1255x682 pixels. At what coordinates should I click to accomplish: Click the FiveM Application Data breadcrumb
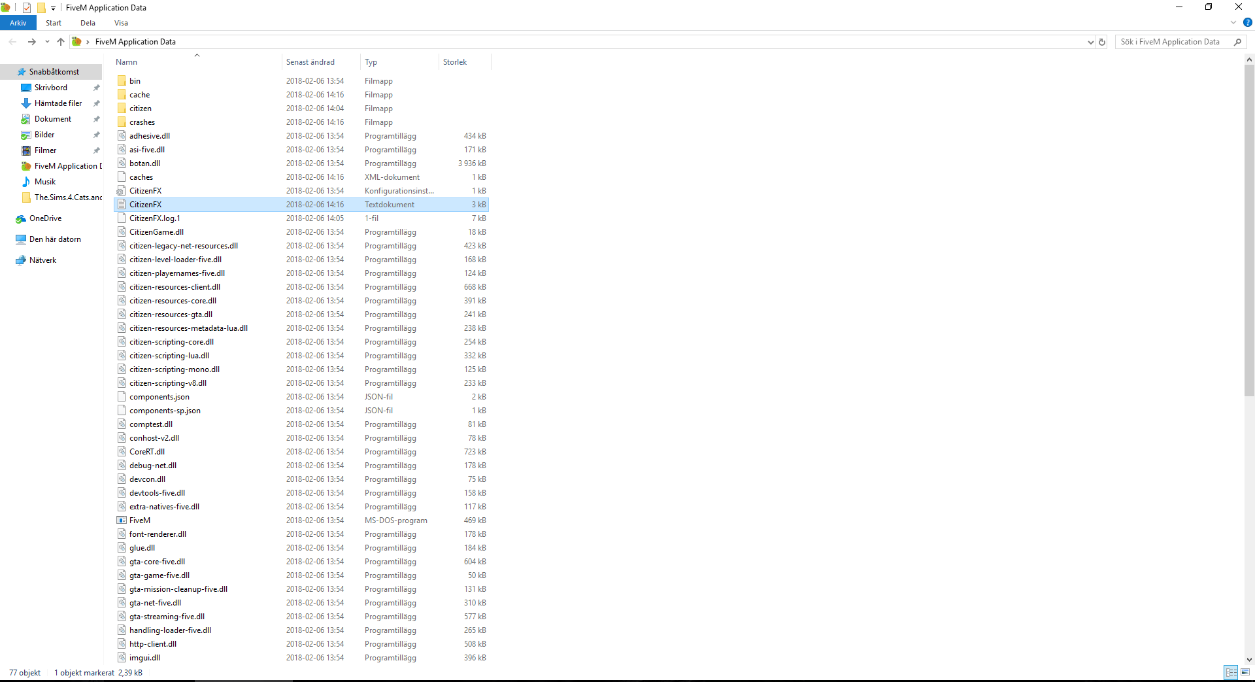135,42
